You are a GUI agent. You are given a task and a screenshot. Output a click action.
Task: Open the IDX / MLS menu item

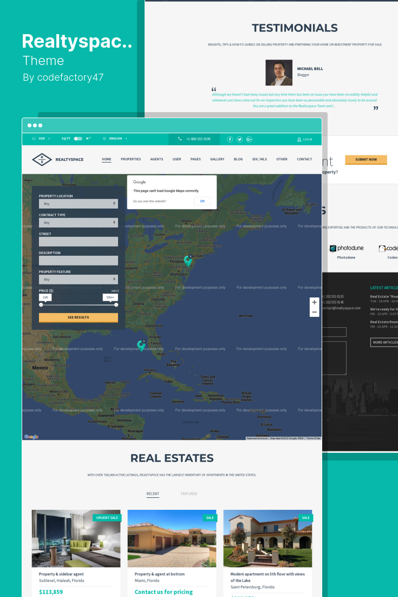(x=259, y=159)
